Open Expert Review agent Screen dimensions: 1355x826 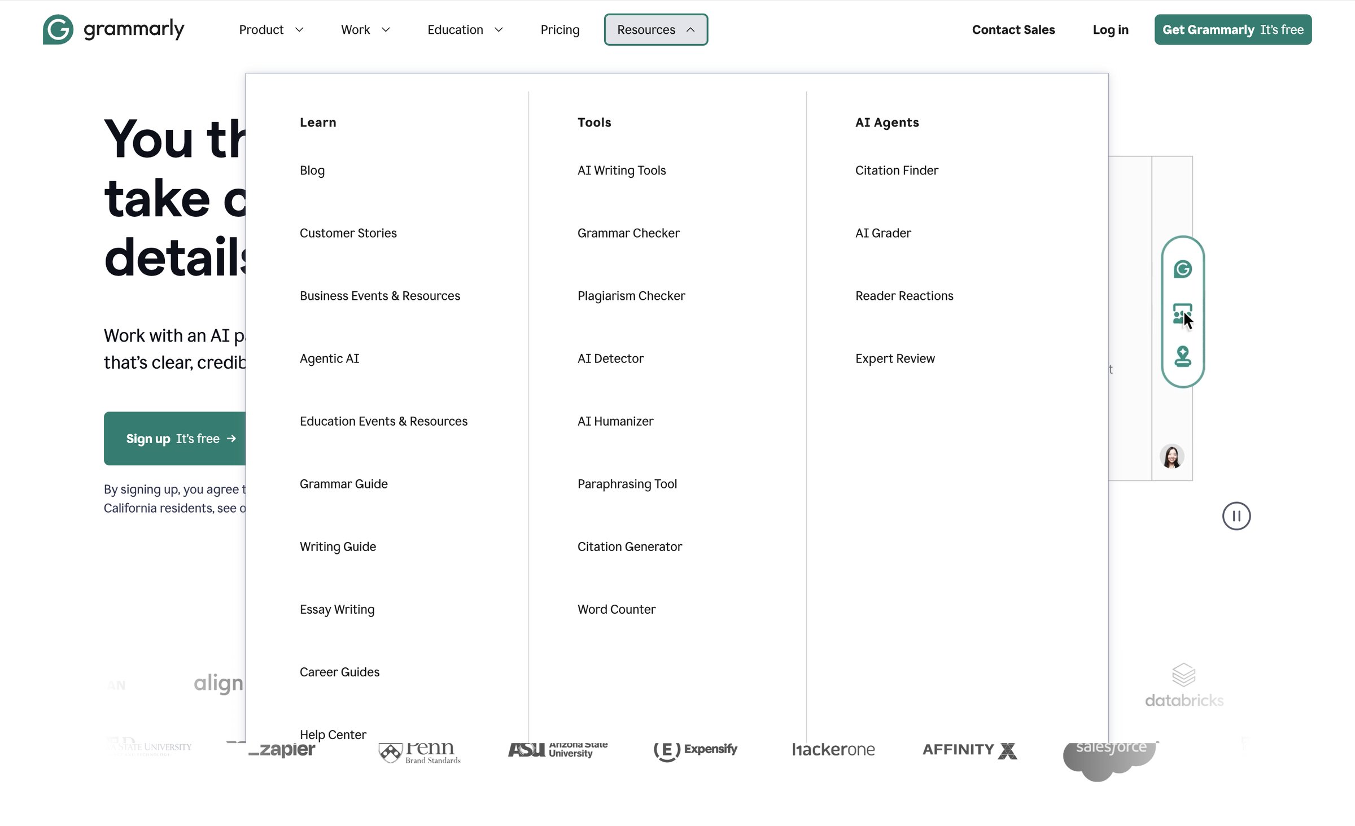click(x=895, y=359)
